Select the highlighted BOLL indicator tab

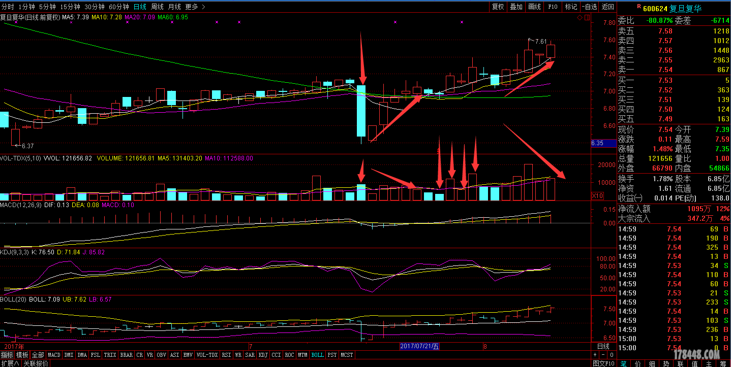click(318, 355)
